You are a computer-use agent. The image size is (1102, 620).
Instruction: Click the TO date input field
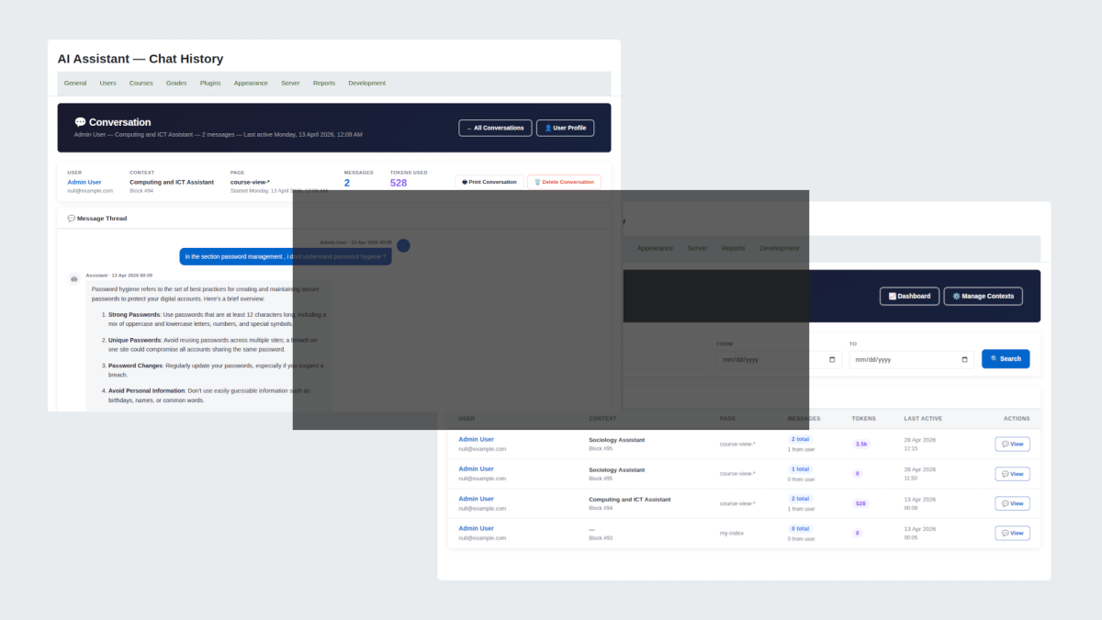point(911,359)
